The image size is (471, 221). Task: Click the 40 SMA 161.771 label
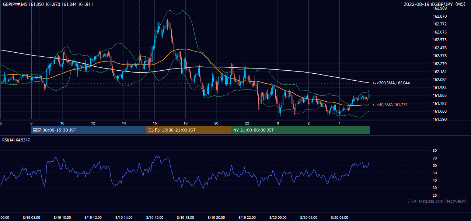pos(390,105)
